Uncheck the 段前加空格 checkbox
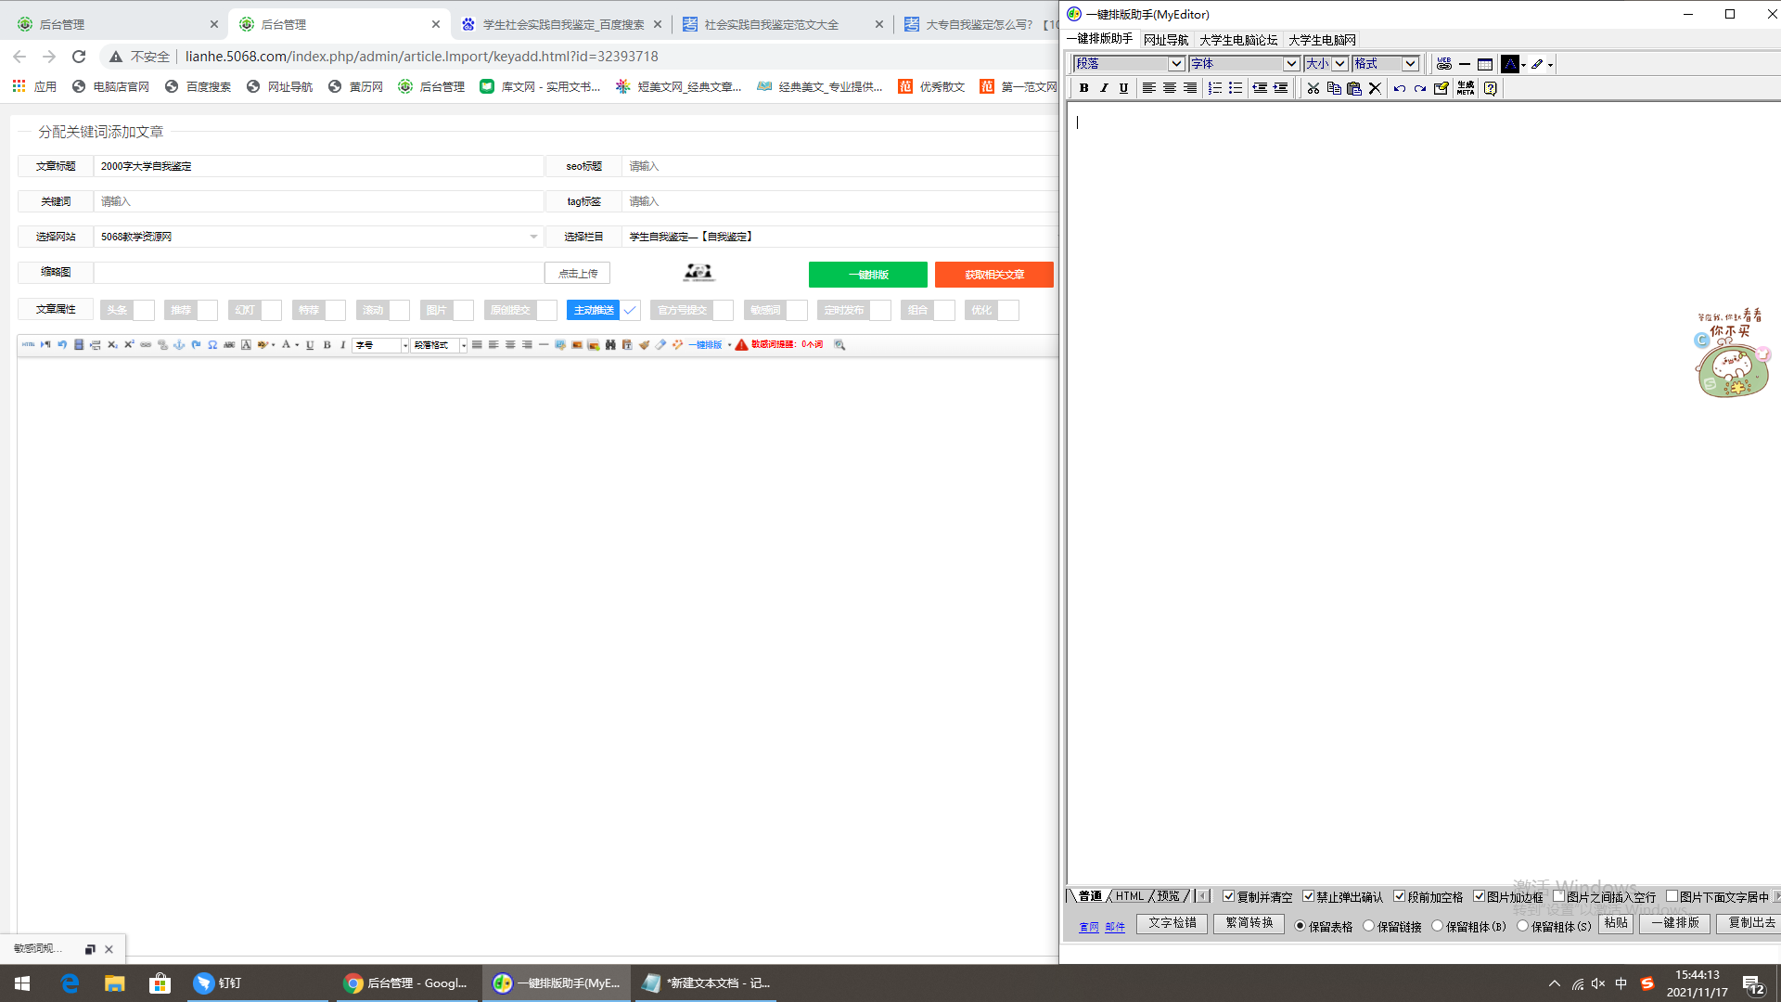 coord(1400,896)
